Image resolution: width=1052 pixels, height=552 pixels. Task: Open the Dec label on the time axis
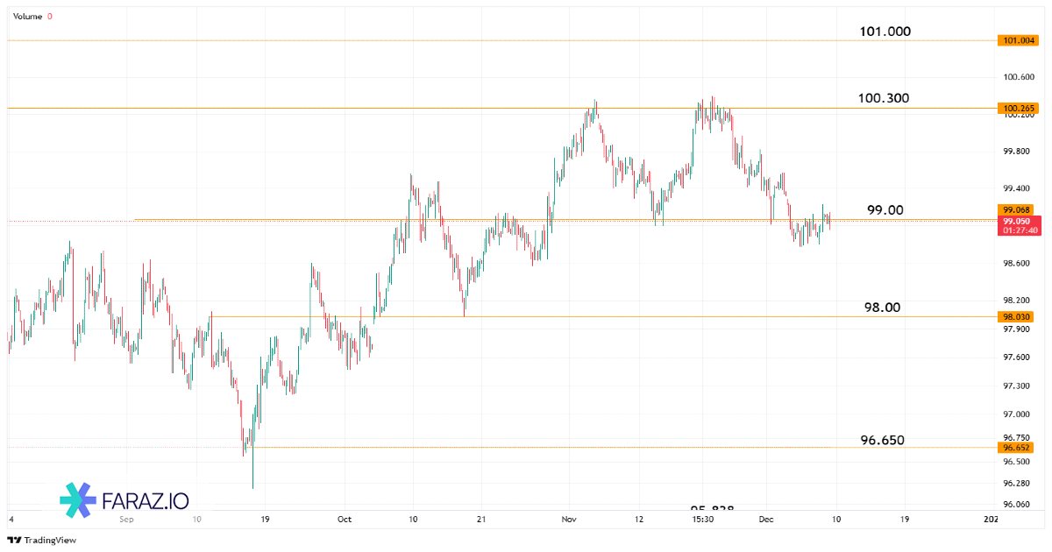tap(769, 519)
